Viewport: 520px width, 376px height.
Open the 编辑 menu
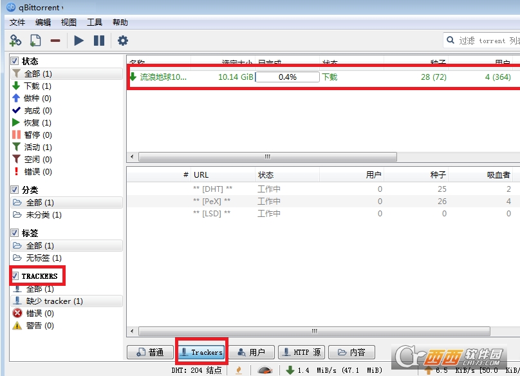pos(43,23)
